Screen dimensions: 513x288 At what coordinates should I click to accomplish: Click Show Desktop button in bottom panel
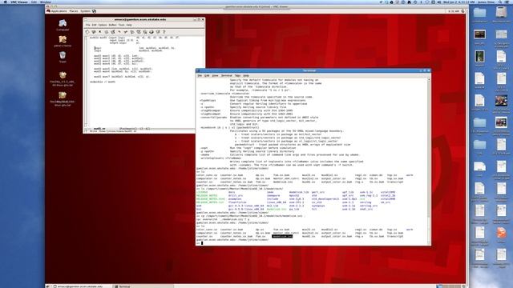click(x=48, y=286)
